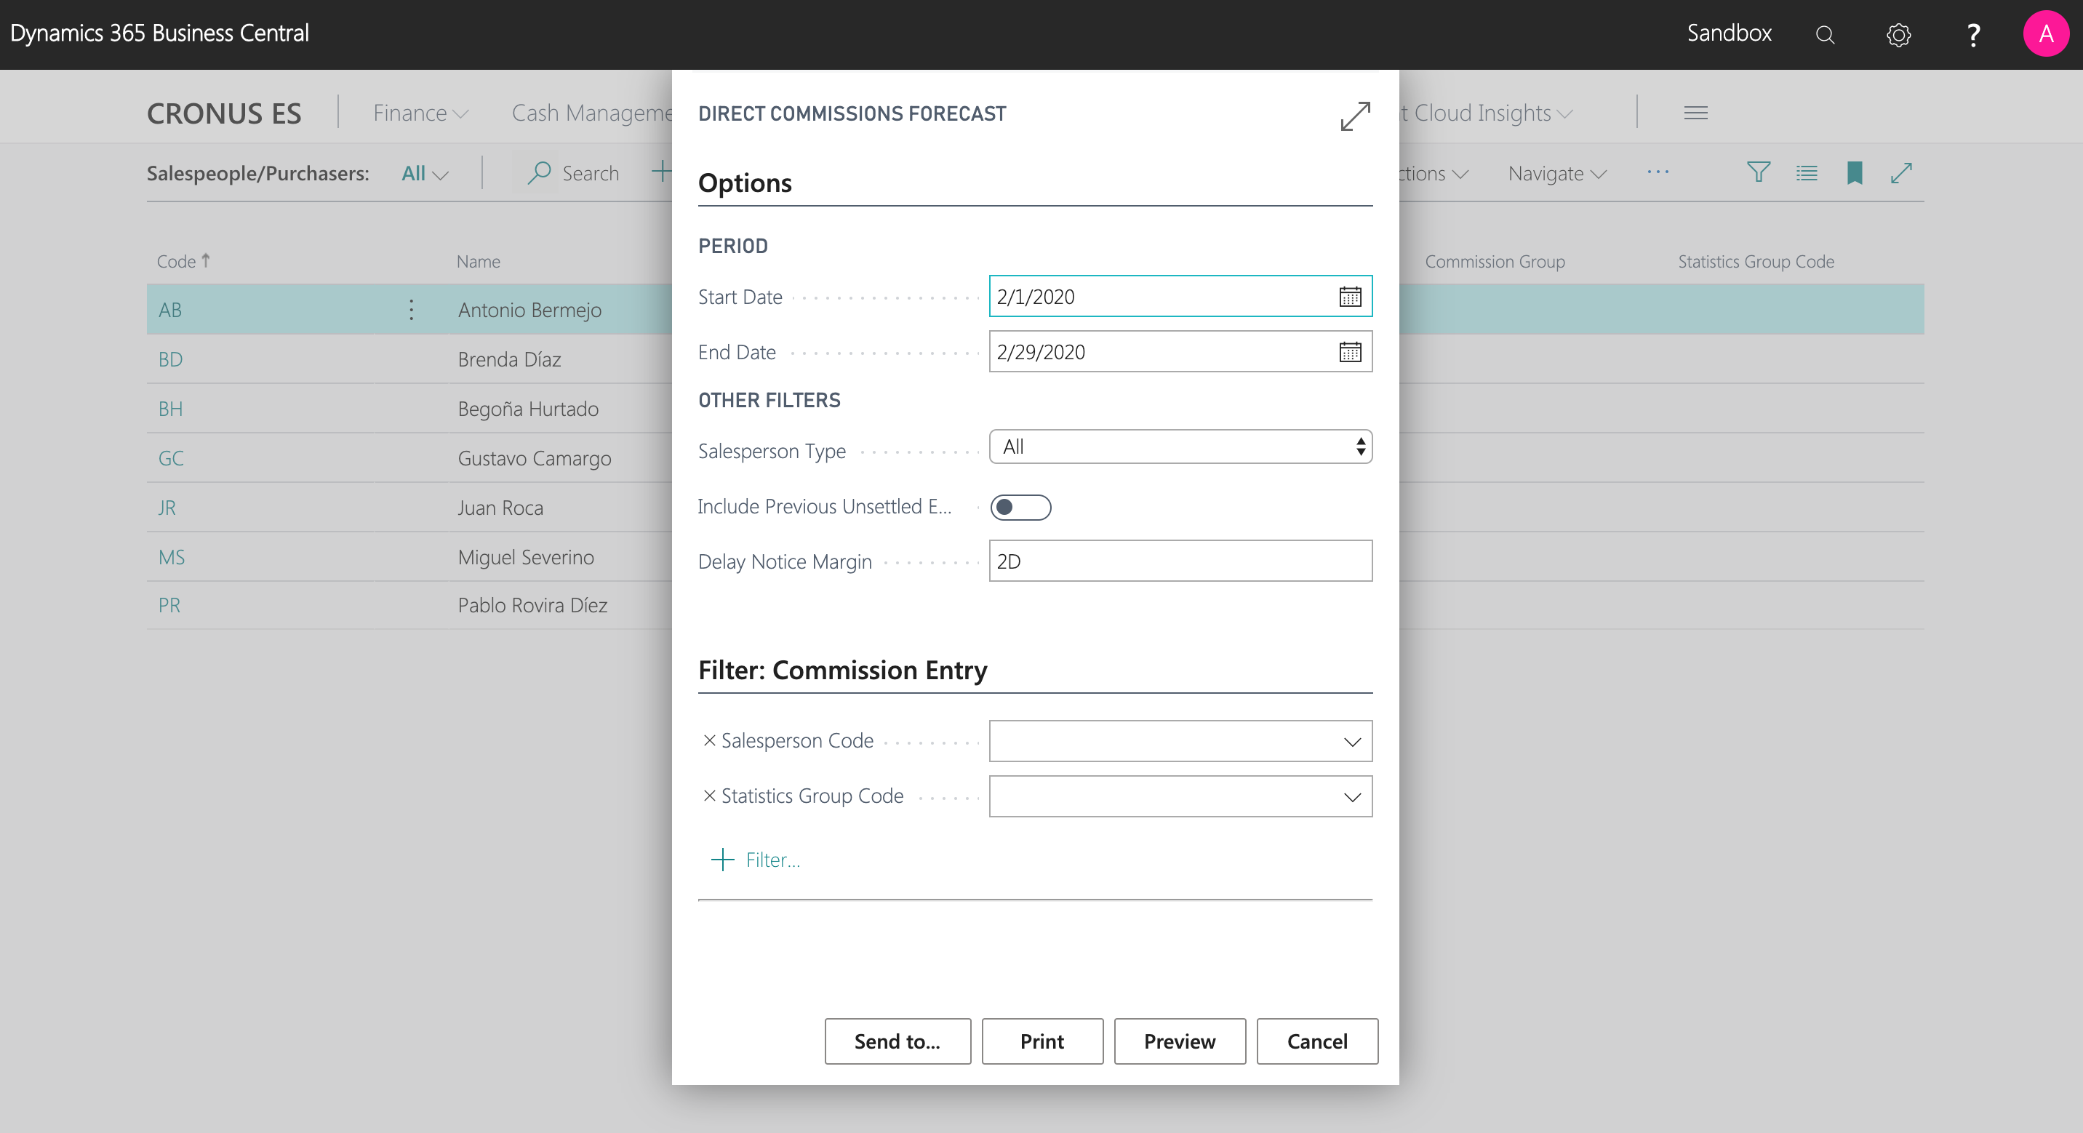Click the Preview button
2083x1133 pixels.
1179,1041
